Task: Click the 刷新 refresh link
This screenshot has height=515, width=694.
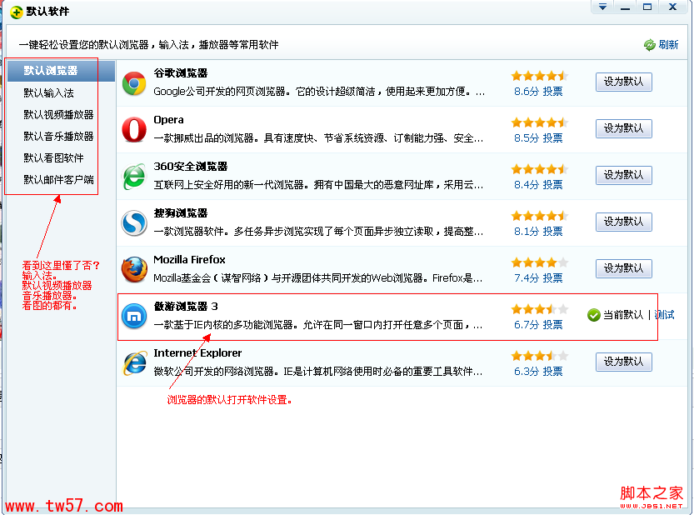Action: [x=668, y=45]
